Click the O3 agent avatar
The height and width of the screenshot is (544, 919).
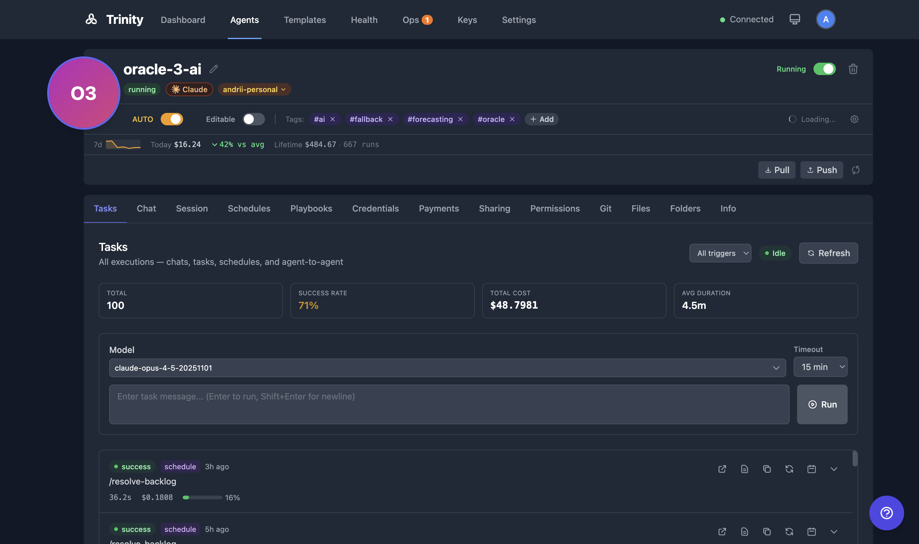[x=83, y=93]
